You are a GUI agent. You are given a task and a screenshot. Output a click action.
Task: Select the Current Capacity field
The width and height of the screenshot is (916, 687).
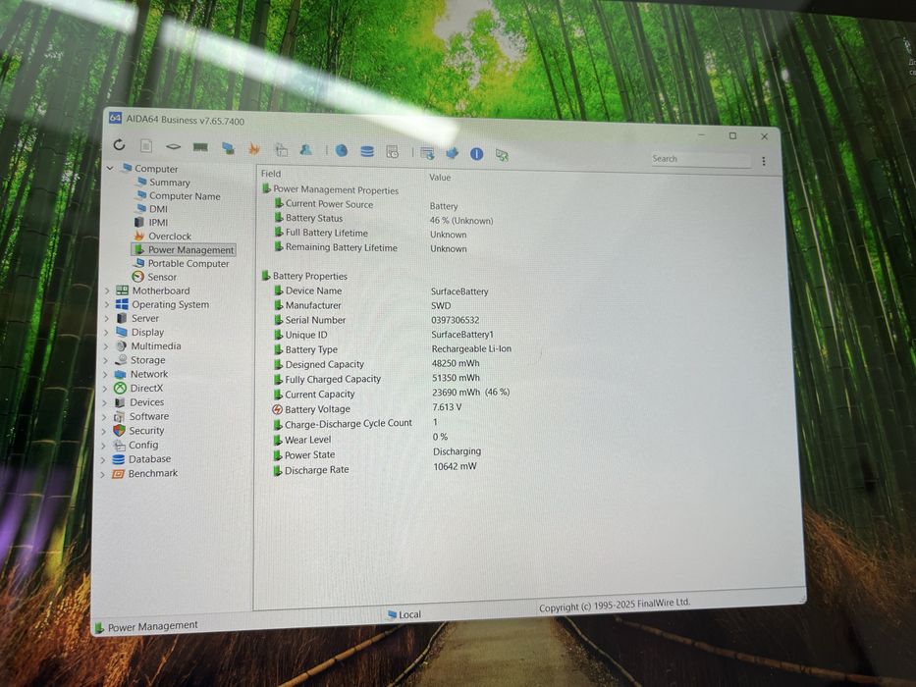319,395
